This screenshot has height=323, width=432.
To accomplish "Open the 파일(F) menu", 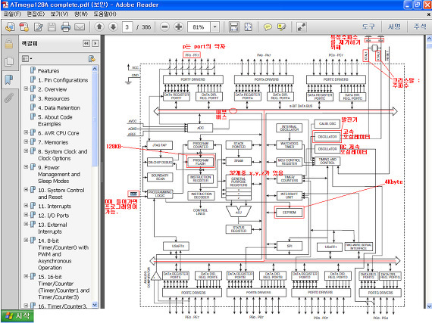I will tap(12, 14).
